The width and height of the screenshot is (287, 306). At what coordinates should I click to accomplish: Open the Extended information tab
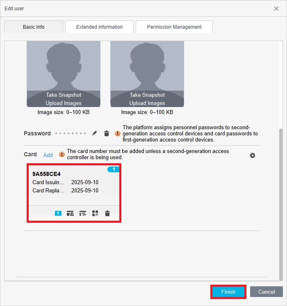[x=99, y=27]
